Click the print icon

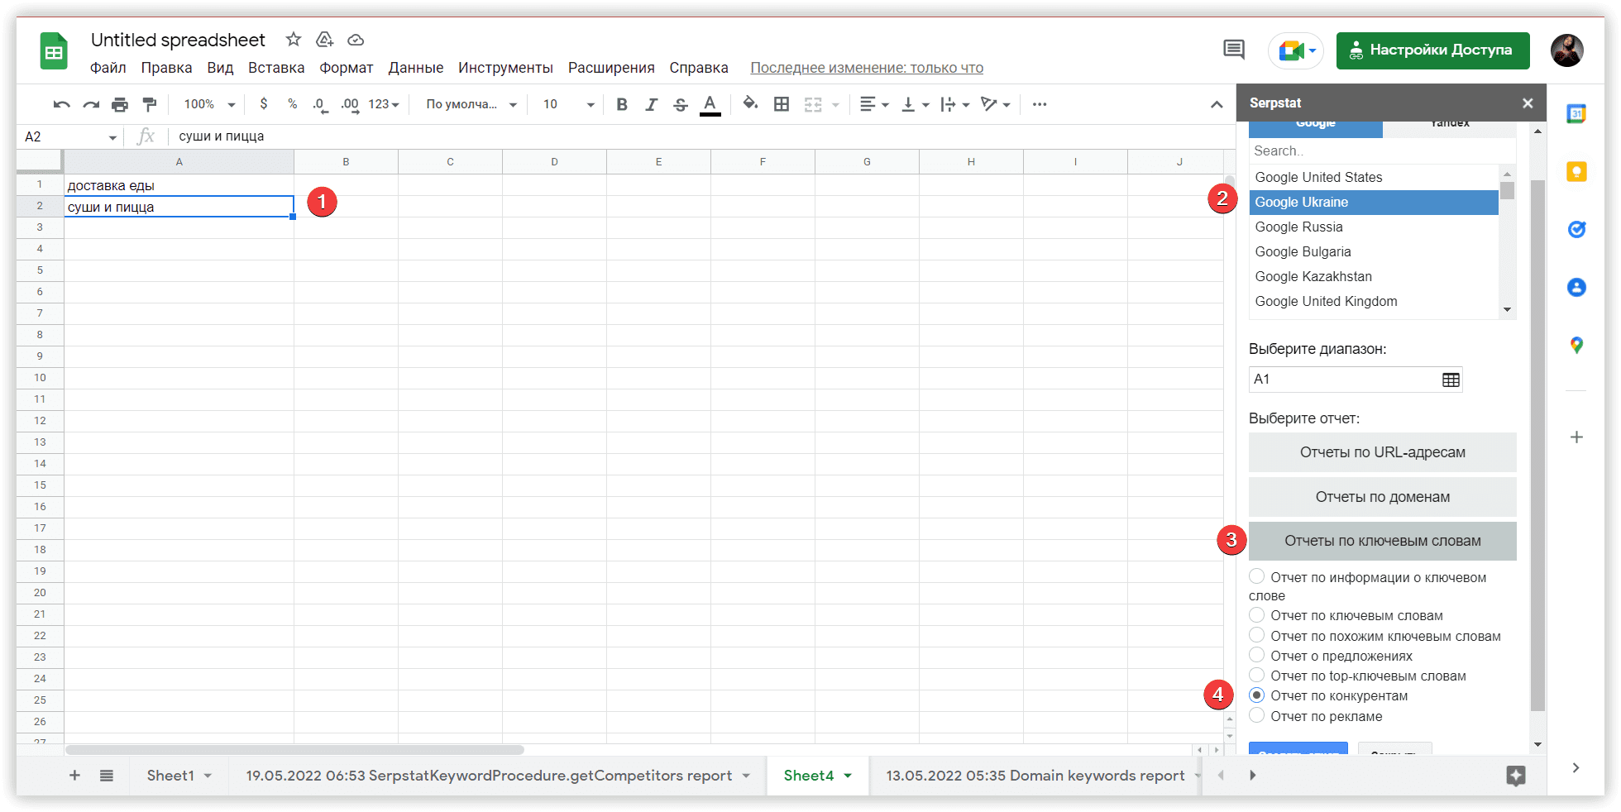pyautogui.click(x=120, y=105)
